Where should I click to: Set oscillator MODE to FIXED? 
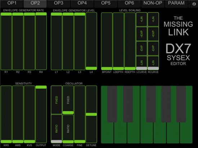click(57, 100)
